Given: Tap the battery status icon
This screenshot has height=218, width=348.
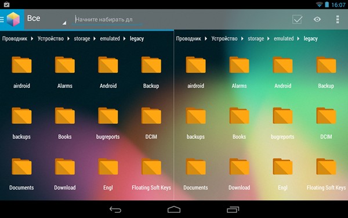Looking at the screenshot, I should tap(327, 5).
